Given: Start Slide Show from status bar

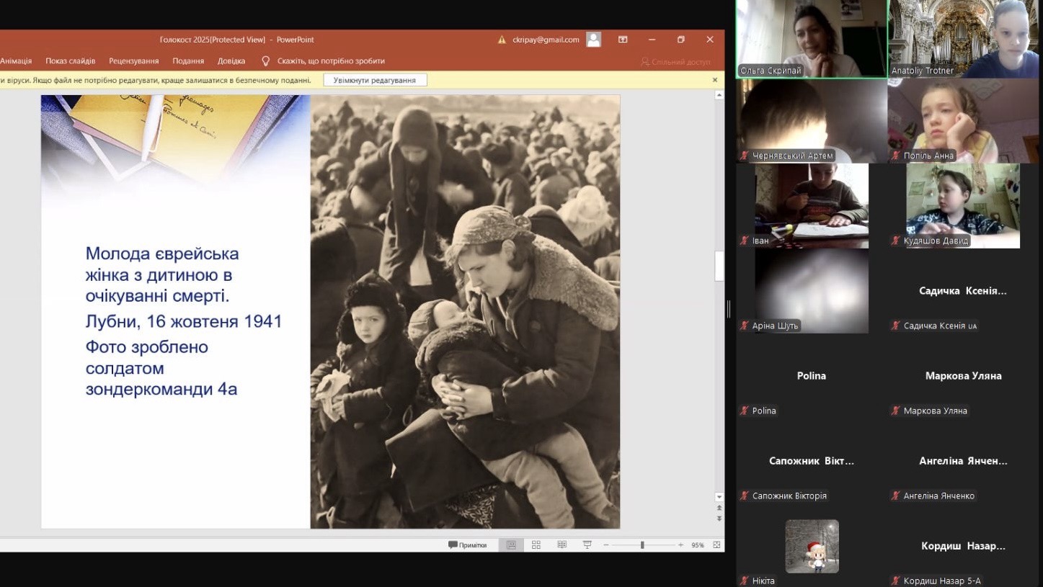Looking at the screenshot, I should click(x=587, y=545).
